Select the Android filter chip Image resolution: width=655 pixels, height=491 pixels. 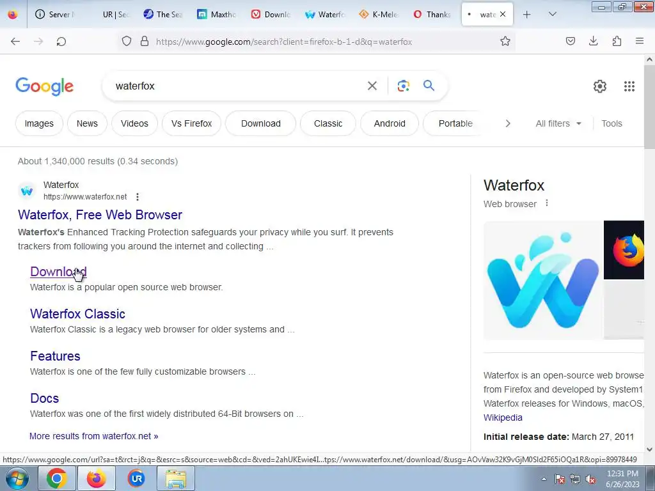pos(390,123)
